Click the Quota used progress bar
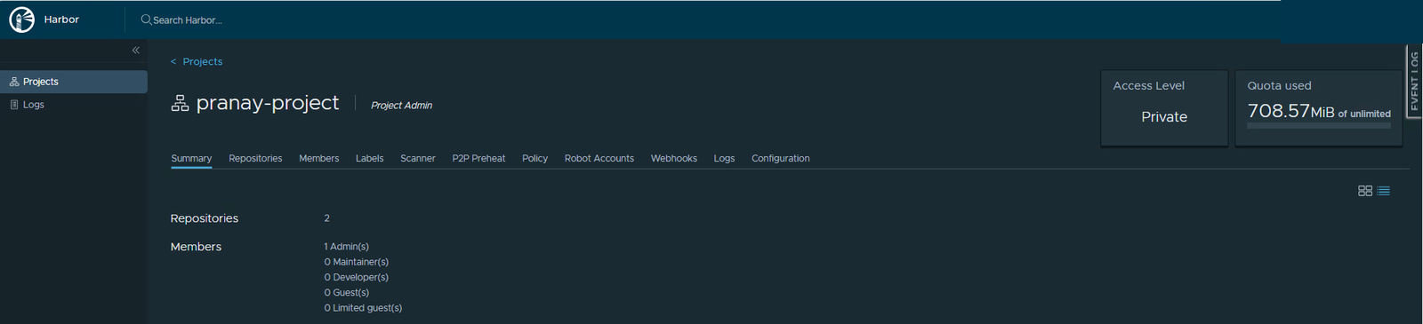The image size is (1423, 324). (1318, 126)
